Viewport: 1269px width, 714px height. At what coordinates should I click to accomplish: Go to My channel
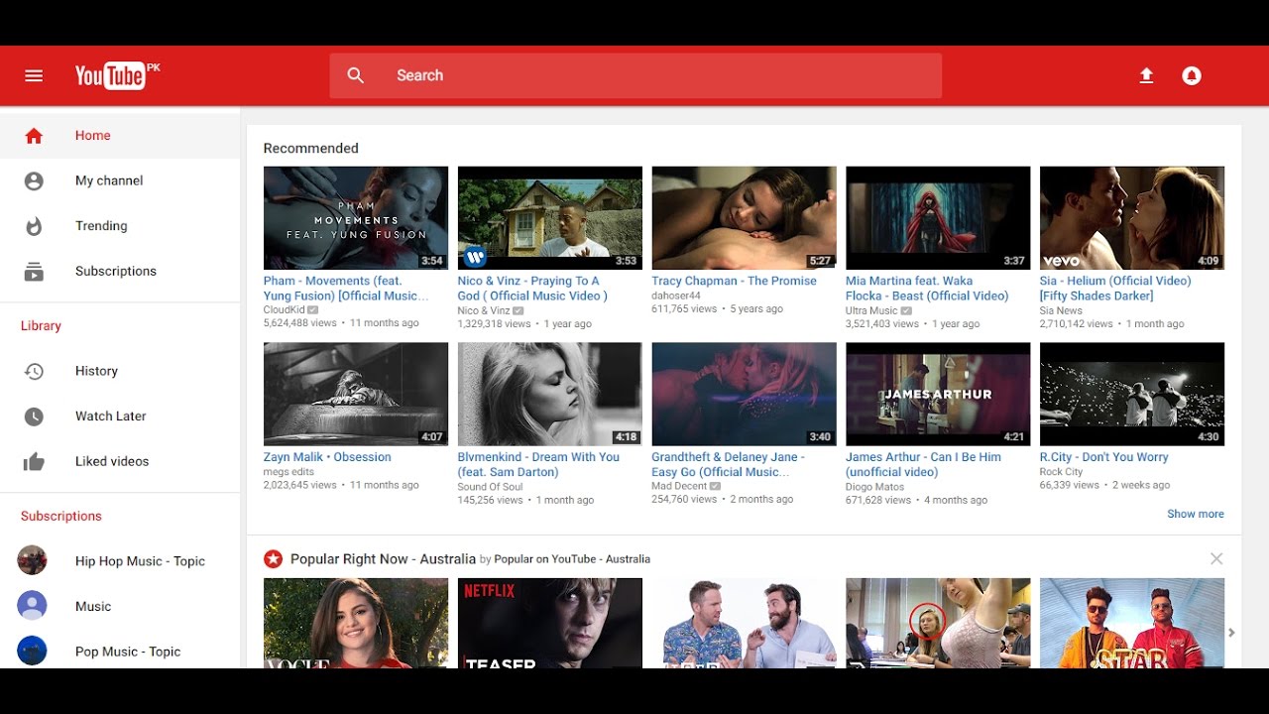point(109,180)
